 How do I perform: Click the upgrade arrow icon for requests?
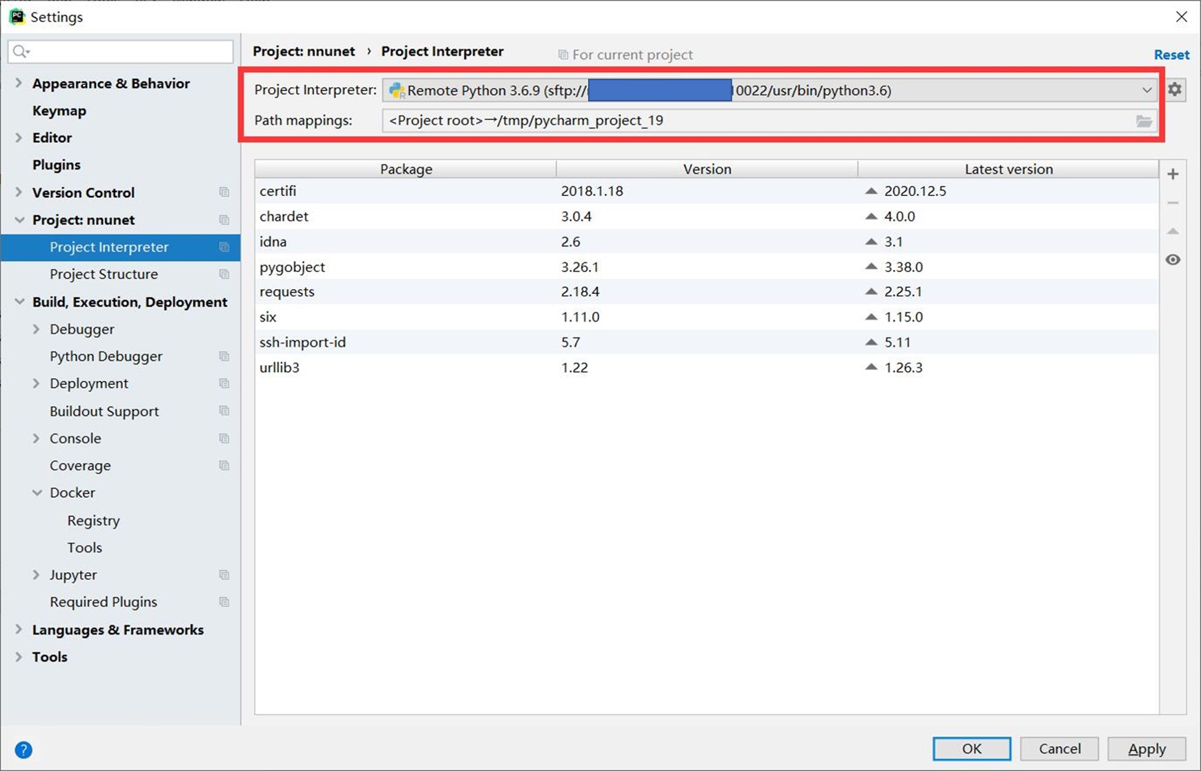click(x=871, y=291)
